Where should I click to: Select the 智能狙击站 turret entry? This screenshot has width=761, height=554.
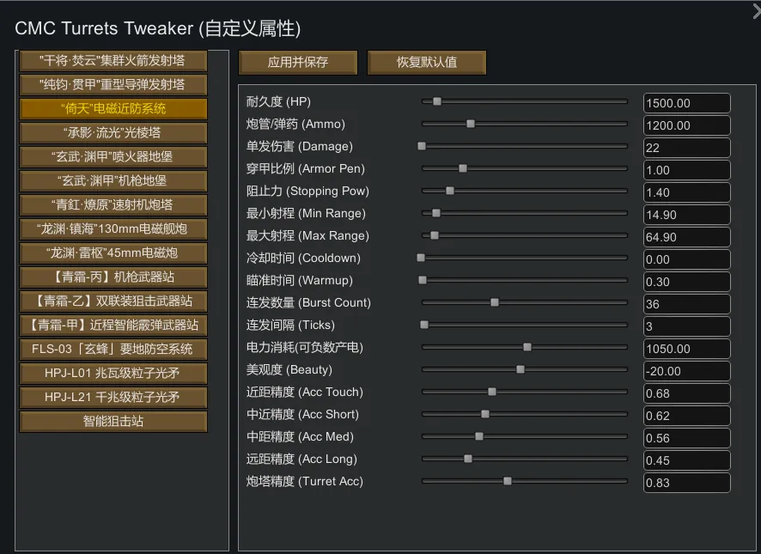113,422
